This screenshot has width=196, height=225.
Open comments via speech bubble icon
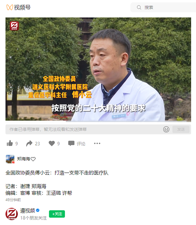pos(71,143)
